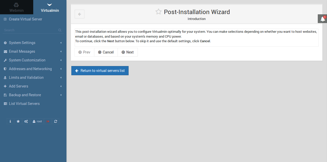Image resolution: width=327 pixels, height=162 pixels.
Task: Click Return to virtual servers list
Action: [100, 71]
